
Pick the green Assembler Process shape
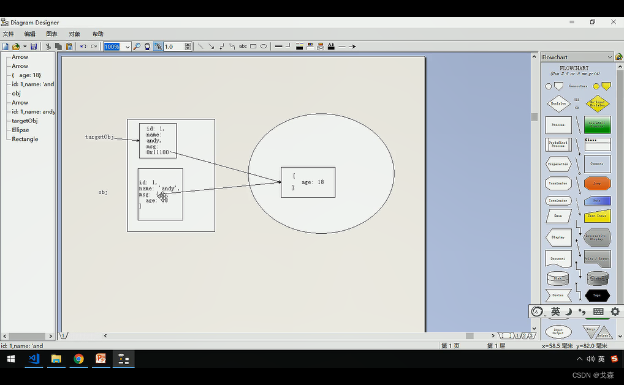pyautogui.click(x=598, y=125)
